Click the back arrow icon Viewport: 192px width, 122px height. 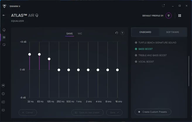coord(4,15)
